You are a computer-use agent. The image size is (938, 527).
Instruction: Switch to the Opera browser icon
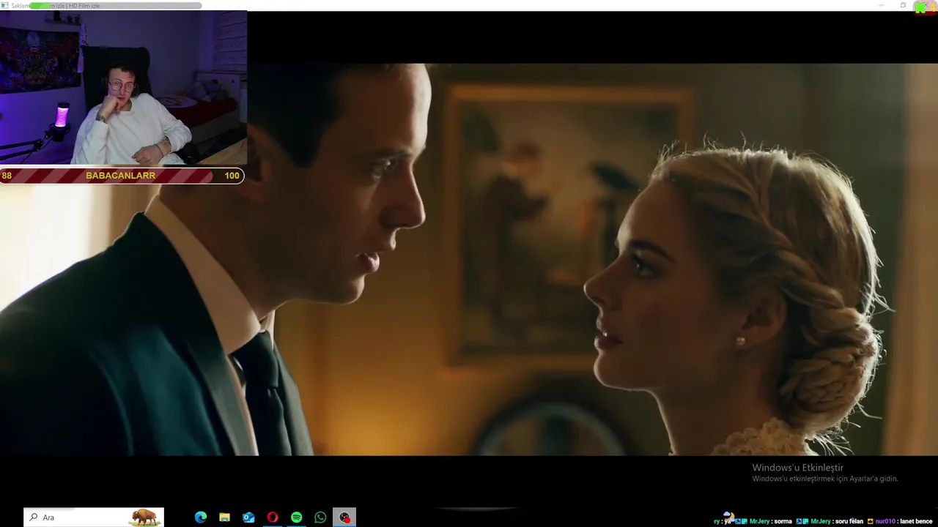click(x=273, y=517)
